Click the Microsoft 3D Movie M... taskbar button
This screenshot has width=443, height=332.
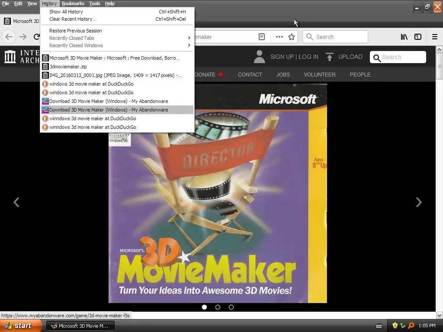click(80, 326)
